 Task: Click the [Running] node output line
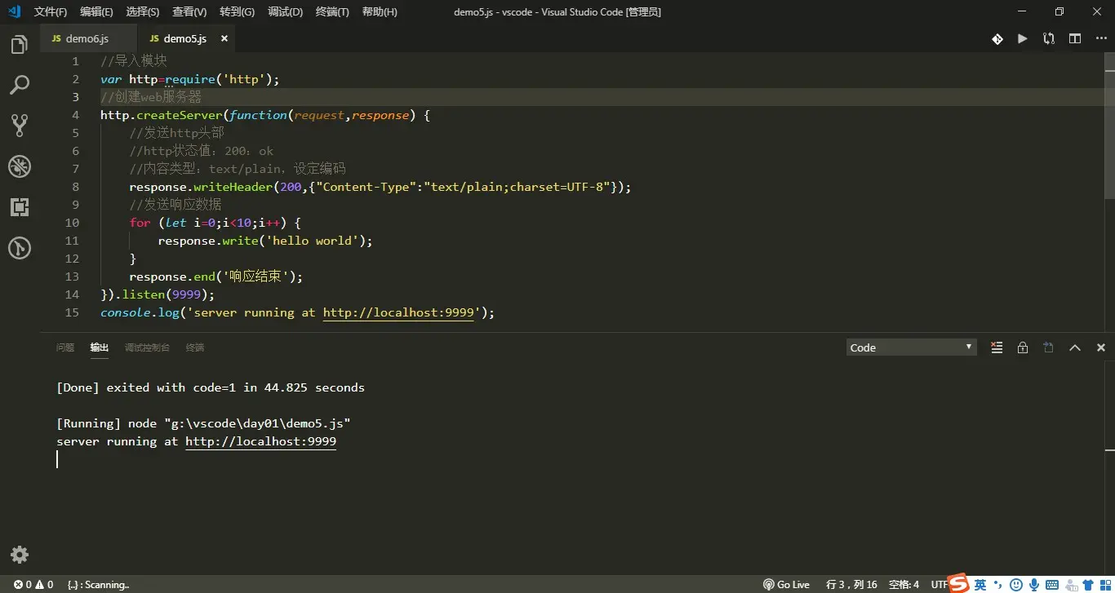(x=204, y=423)
